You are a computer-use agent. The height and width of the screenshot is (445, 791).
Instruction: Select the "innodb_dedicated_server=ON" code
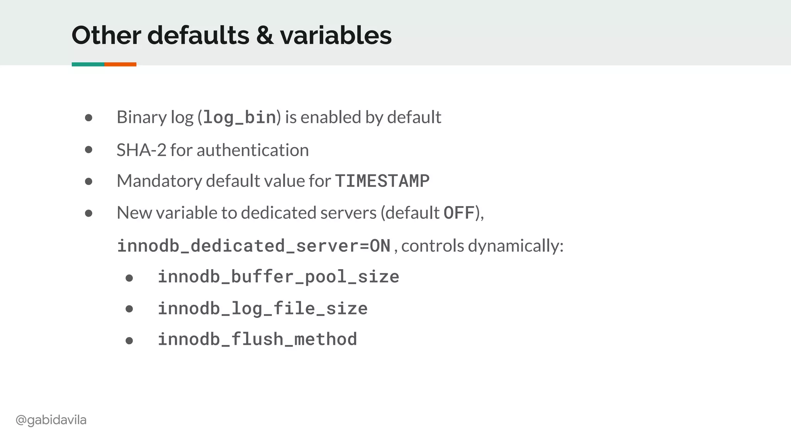click(x=254, y=246)
